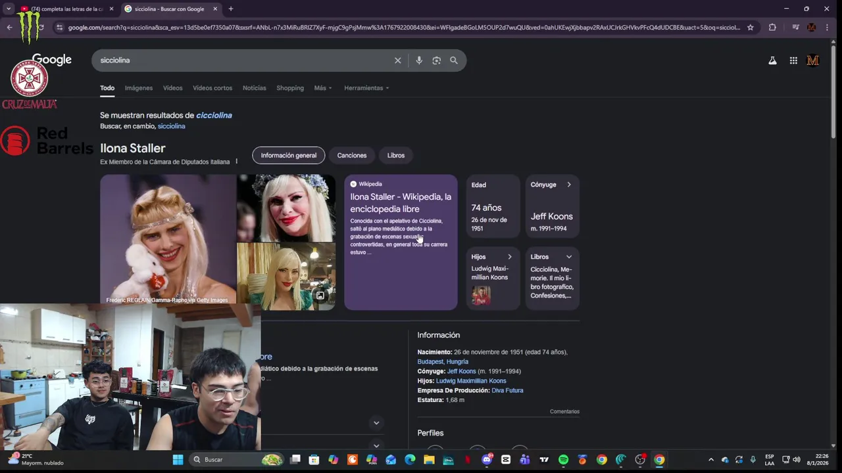The width and height of the screenshot is (842, 473).
Task: Open Chrome media controls icon
Action: click(795, 28)
